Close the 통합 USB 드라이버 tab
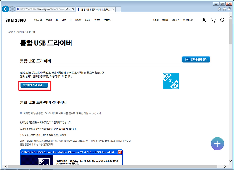The image size is (234, 170). [x=113, y=9]
